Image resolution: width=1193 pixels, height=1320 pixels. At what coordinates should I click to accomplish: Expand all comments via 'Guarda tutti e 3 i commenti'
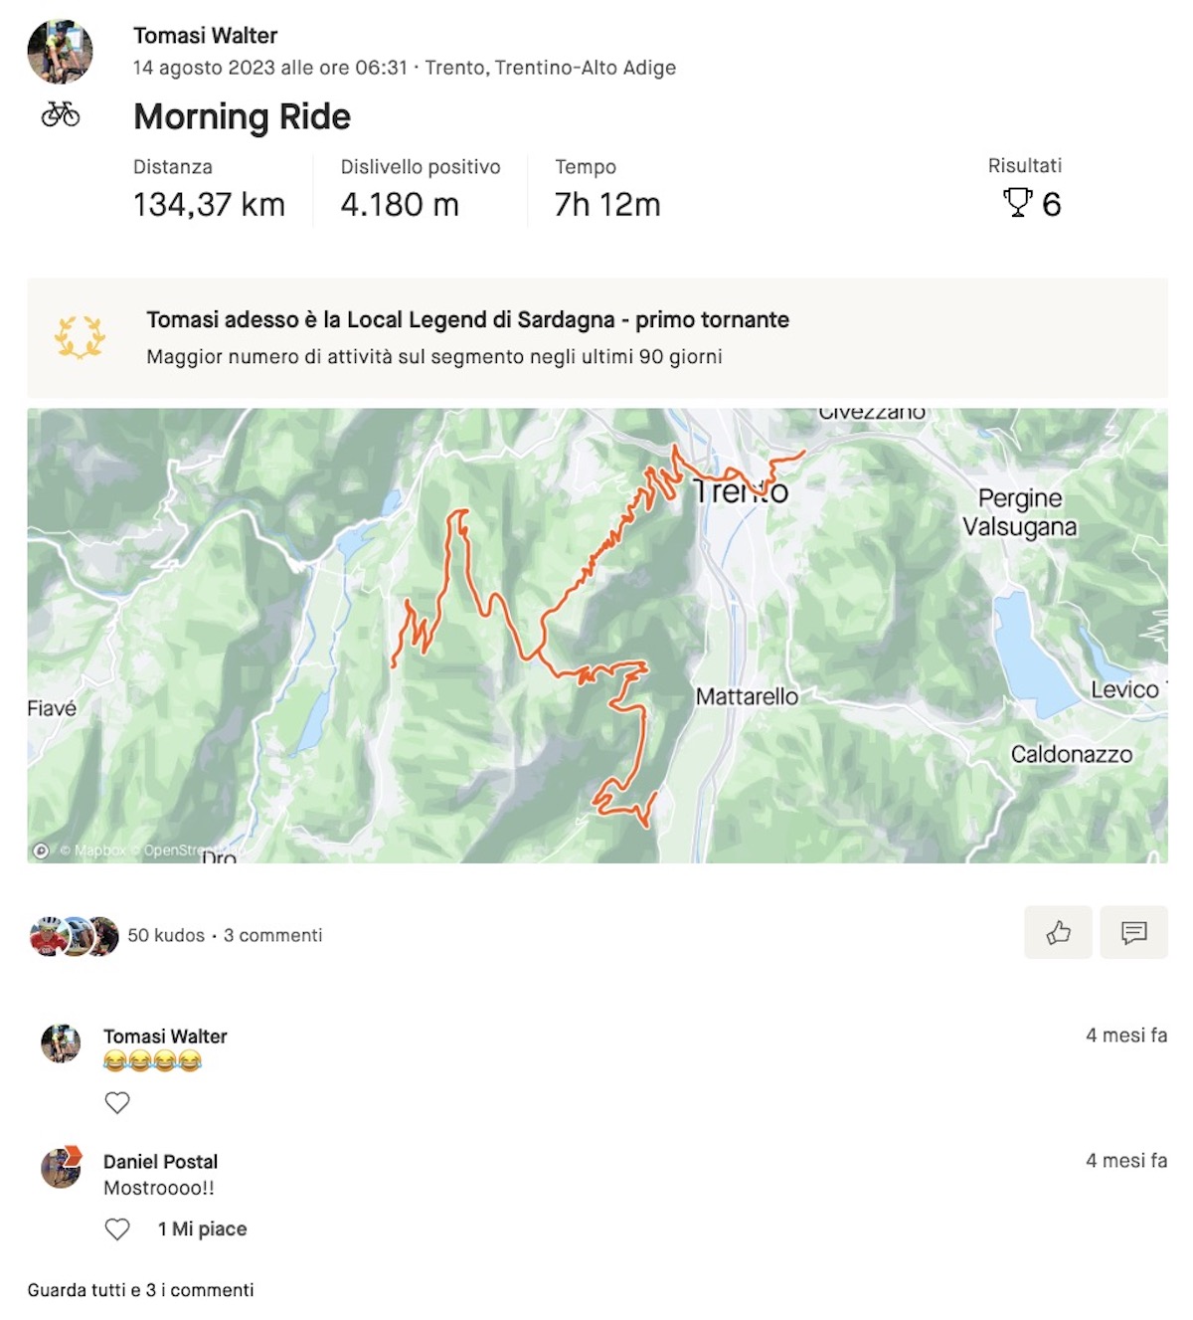click(140, 1290)
